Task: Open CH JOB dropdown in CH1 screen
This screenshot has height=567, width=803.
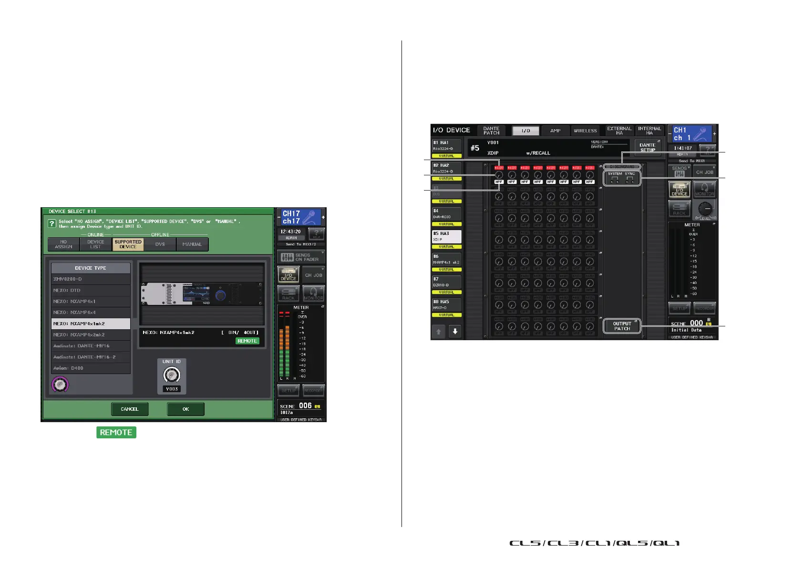Action: tap(705, 171)
